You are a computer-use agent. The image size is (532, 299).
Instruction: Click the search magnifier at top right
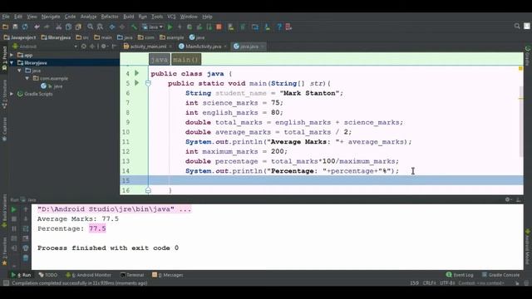(517, 26)
